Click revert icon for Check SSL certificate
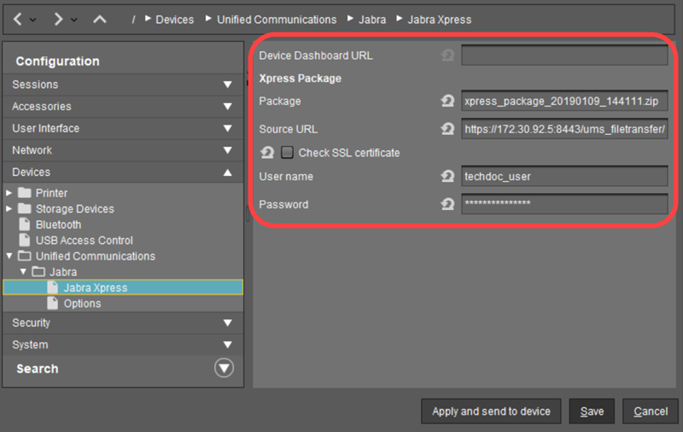The height and width of the screenshot is (432, 683). click(x=266, y=153)
